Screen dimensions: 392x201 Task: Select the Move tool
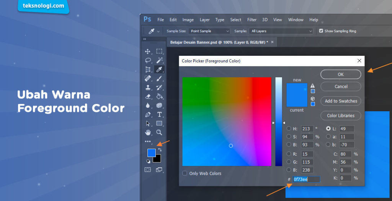(x=148, y=52)
